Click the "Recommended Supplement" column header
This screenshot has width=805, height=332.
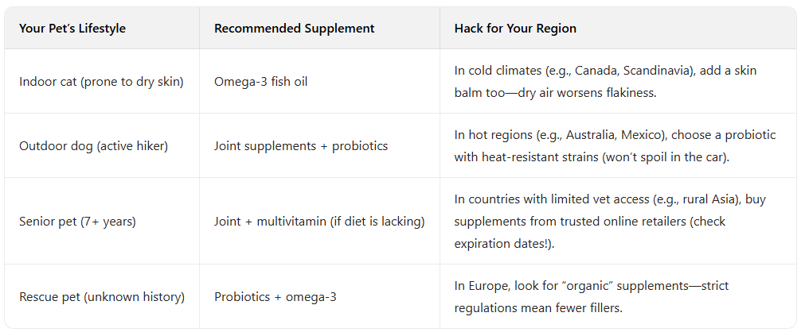click(x=294, y=29)
